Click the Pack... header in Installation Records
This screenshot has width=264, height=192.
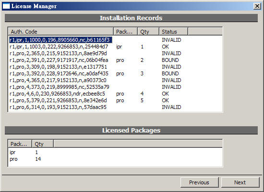click(126, 32)
